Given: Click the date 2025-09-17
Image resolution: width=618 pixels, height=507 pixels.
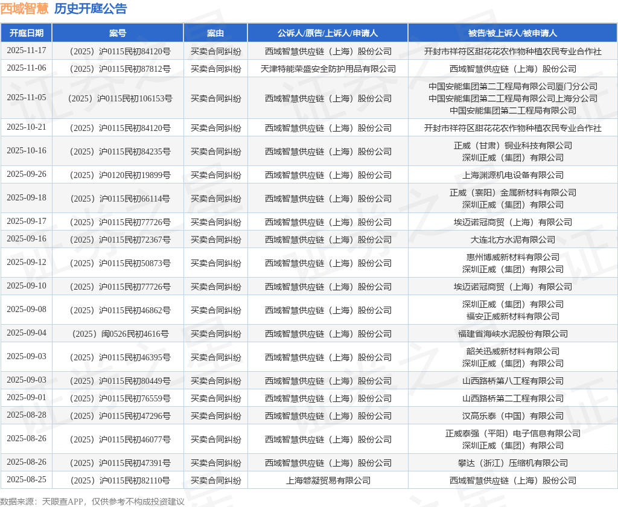Looking at the screenshot, I should coord(27,222).
